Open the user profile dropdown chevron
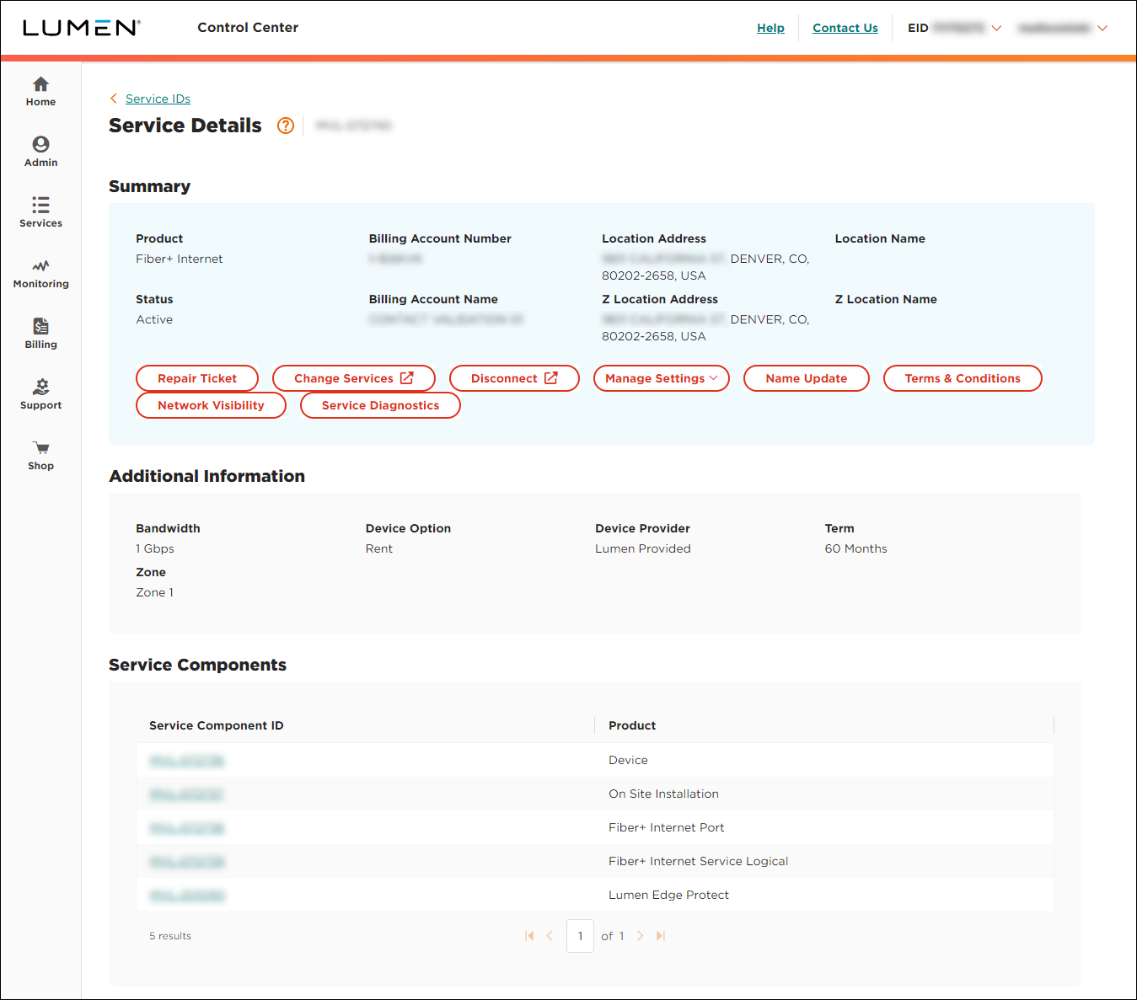 click(1102, 28)
